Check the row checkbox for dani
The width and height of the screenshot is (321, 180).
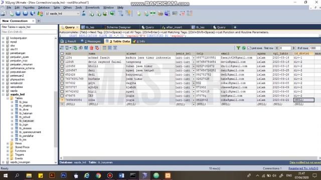click(x=62, y=70)
